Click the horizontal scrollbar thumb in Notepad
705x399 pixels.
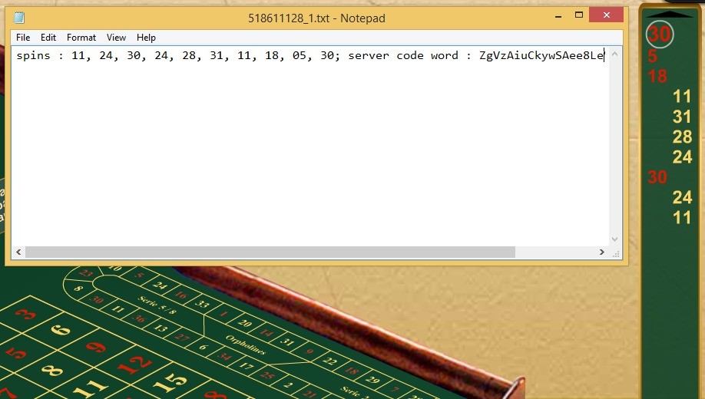point(269,252)
